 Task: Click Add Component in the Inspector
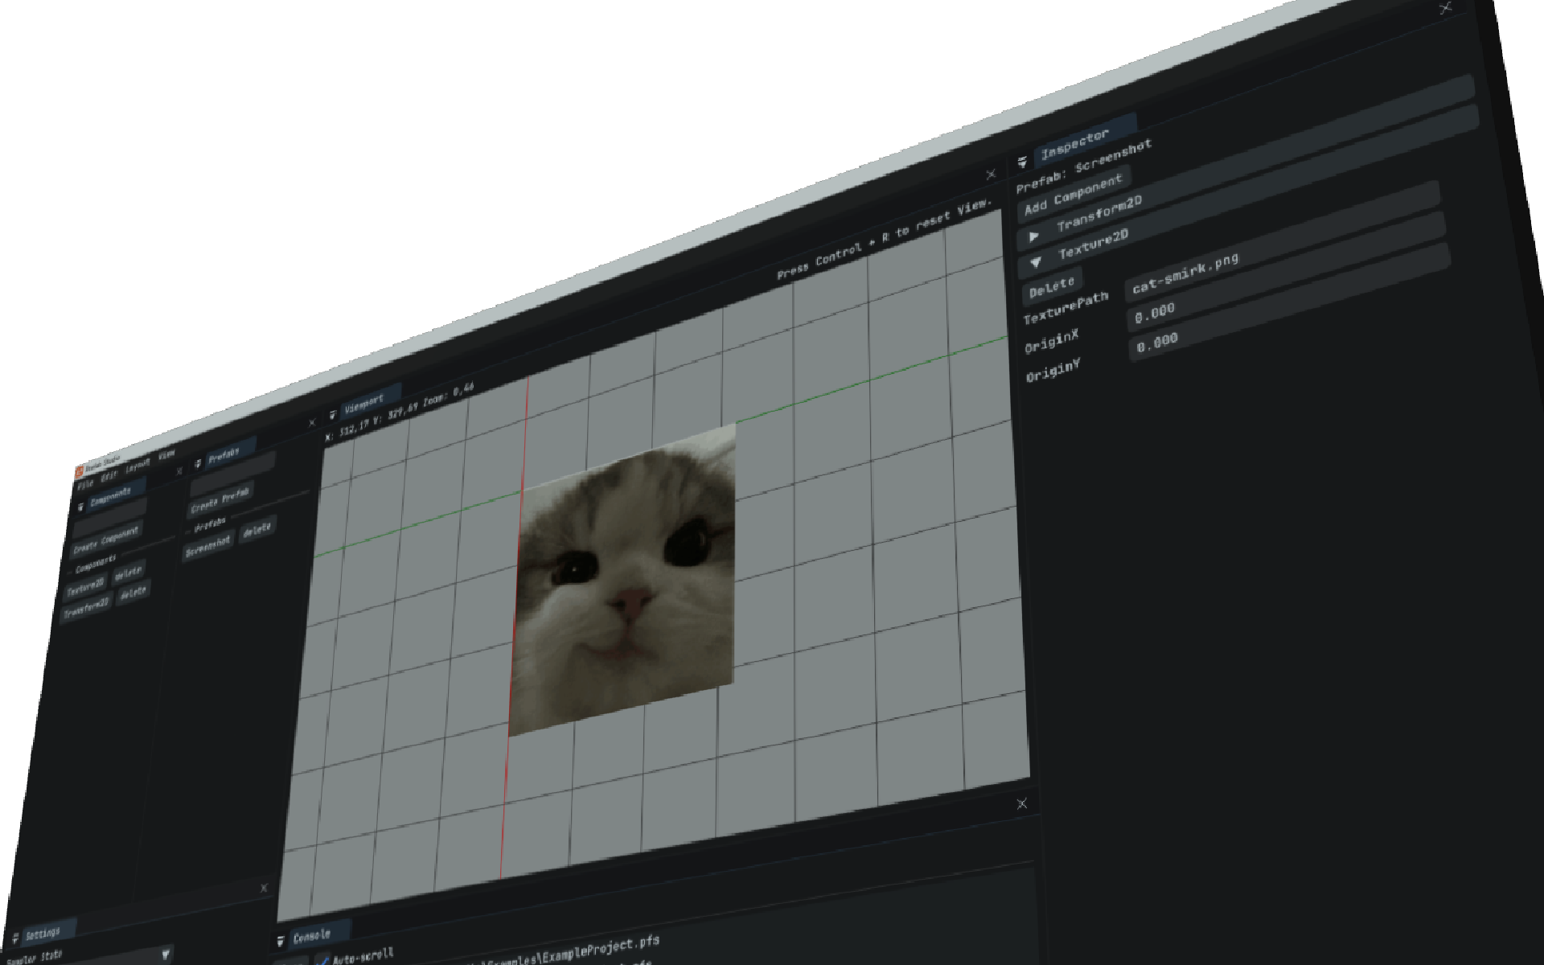pyautogui.click(x=1075, y=194)
